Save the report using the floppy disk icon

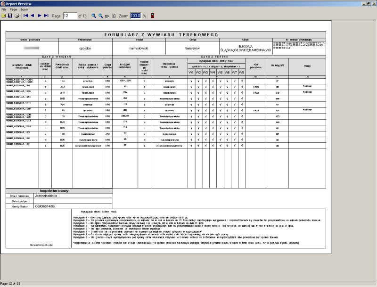tap(10, 16)
